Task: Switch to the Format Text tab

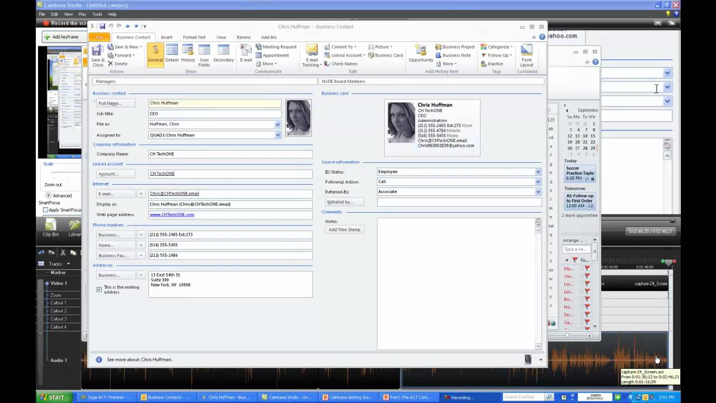Action: pyautogui.click(x=194, y=37)
